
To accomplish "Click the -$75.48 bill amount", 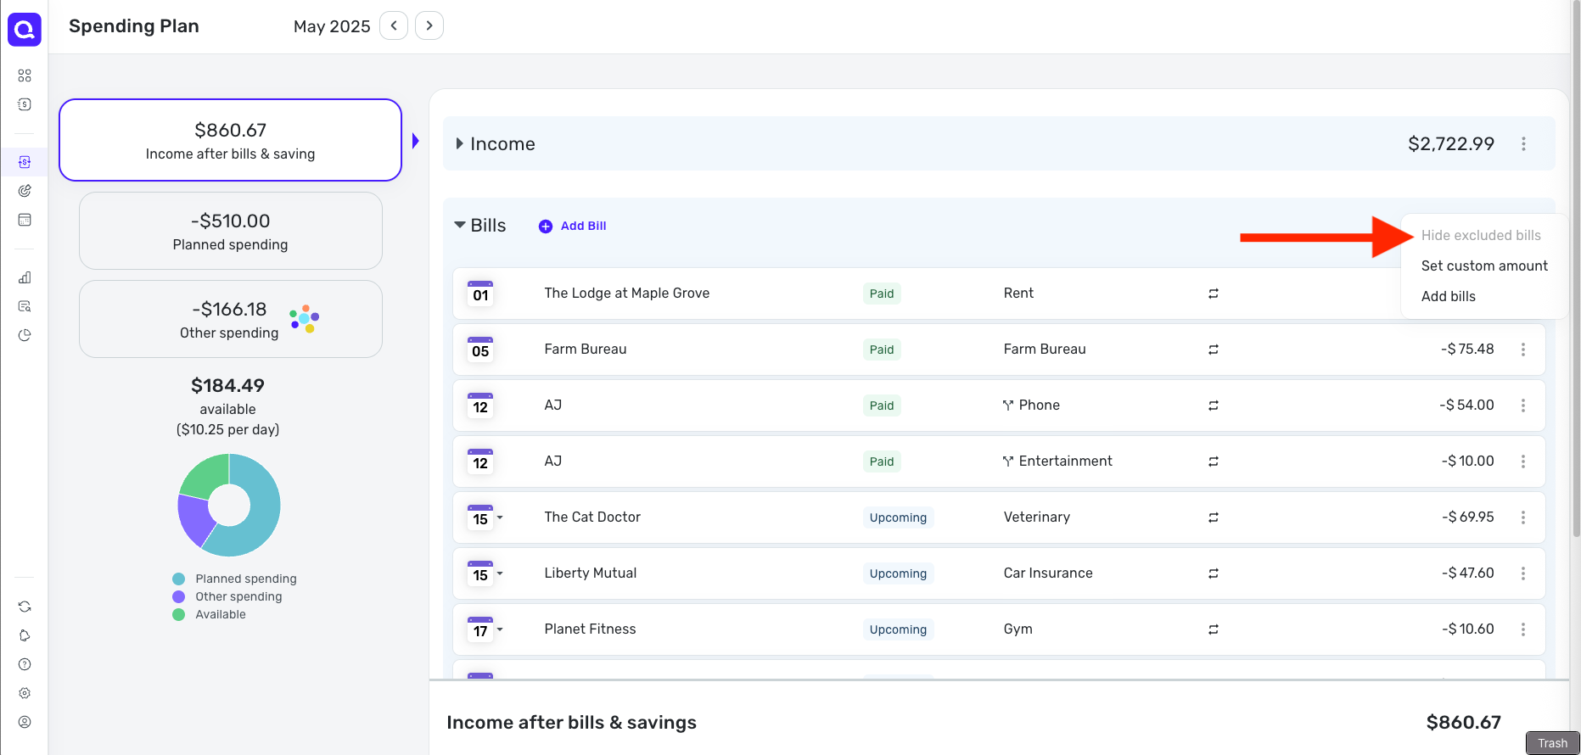I will coord(1467,349).
